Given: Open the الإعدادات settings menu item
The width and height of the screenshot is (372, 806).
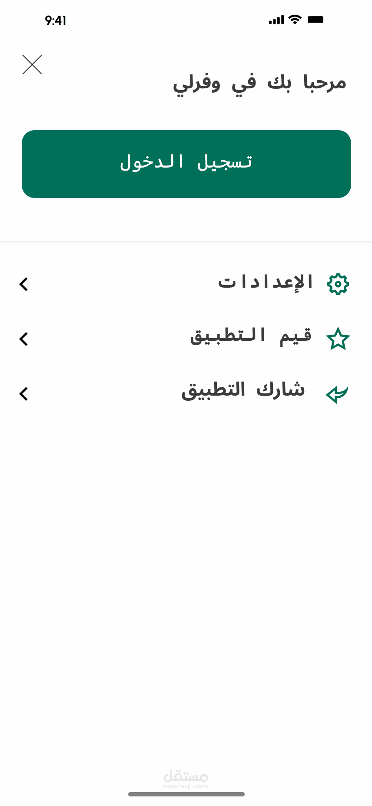Looking at the screenshot, I should [186, 284].
